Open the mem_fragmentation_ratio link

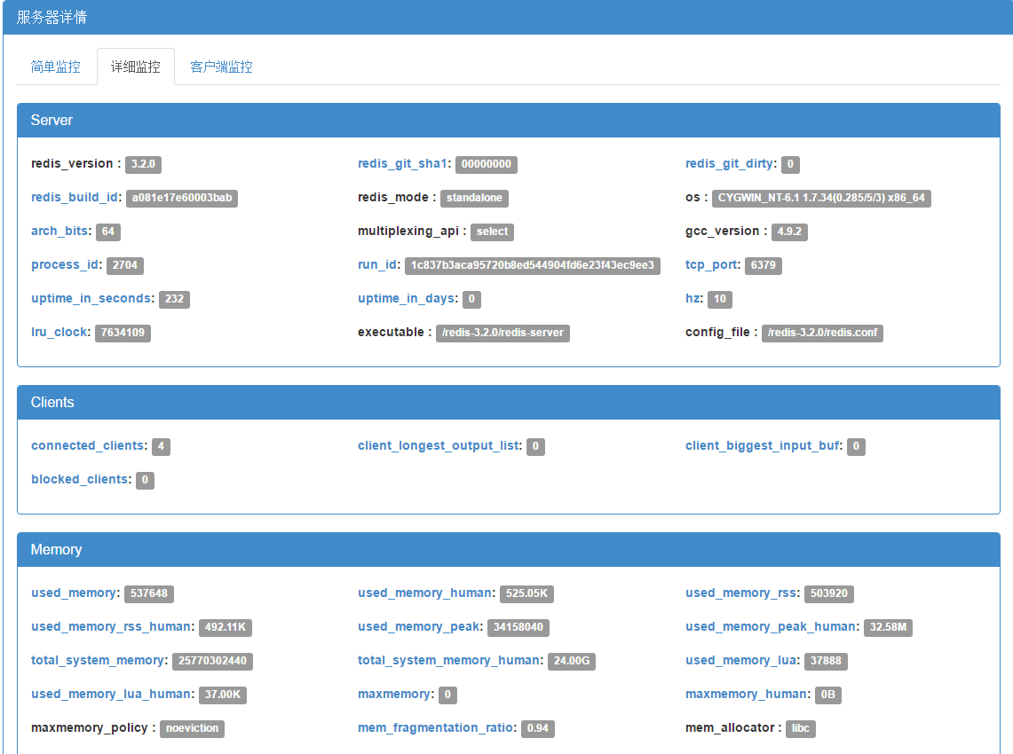pyautogui.click(x=435, y=727)
